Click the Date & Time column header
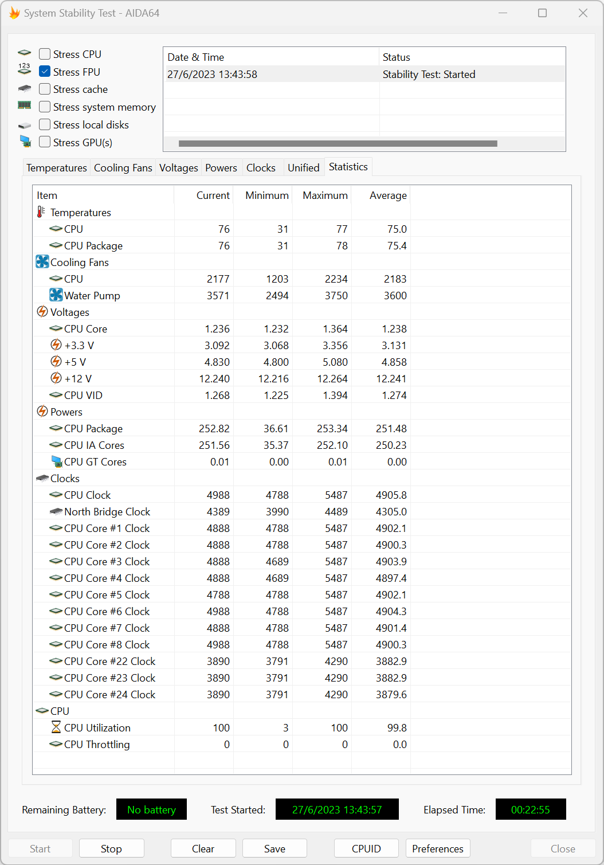Viewport: 604px width, 865px height. 271,57
